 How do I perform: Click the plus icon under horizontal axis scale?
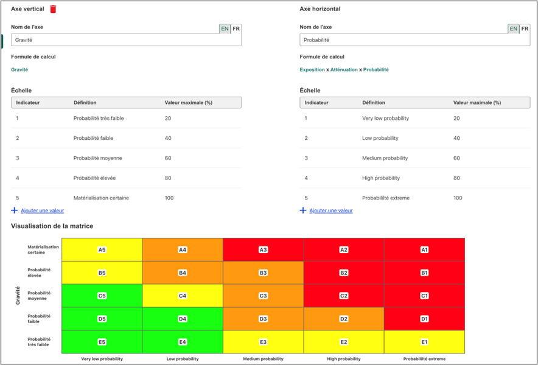[303, 210]
